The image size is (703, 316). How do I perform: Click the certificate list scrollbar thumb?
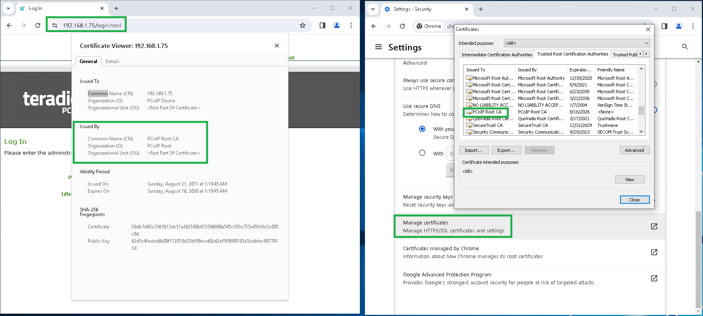pos(641,110)
